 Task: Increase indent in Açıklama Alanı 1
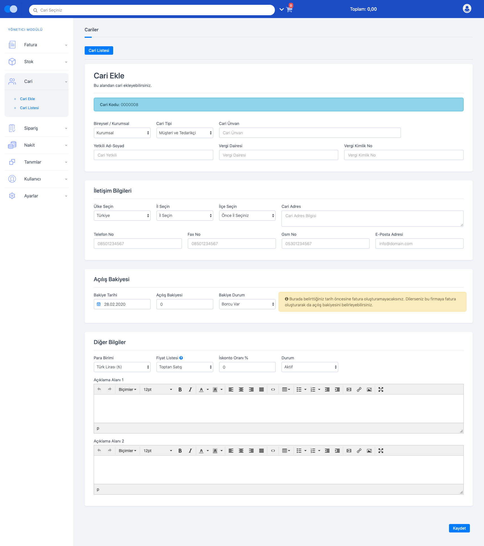pyautogui.click(x=337, y=389)
